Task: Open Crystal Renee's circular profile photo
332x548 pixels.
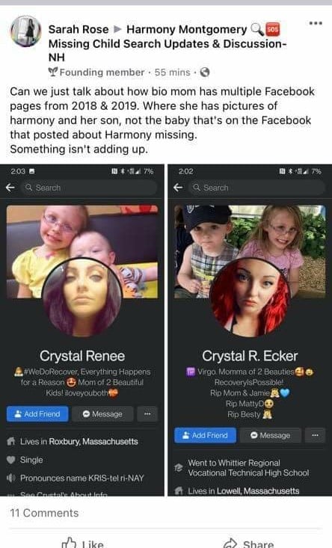Action: [82, 298]
